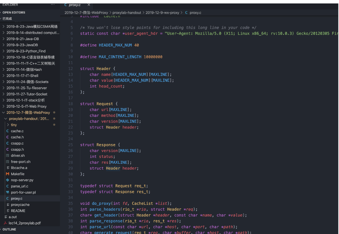Screen dimensions: 339x234
Task: Click 'struct Response {' code line
Action: [100, 145]
